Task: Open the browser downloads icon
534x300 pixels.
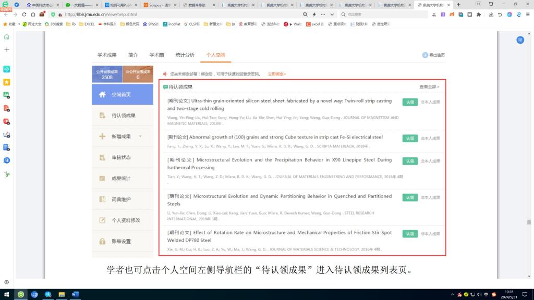Action: pyautogui.click(x=491, y=15)
